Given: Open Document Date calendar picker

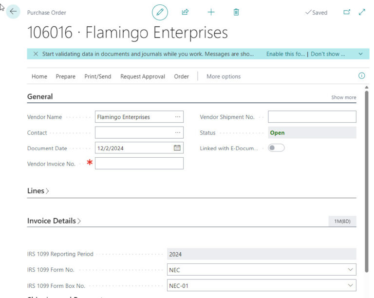Looking at the screenshot, I should (177, 148).
